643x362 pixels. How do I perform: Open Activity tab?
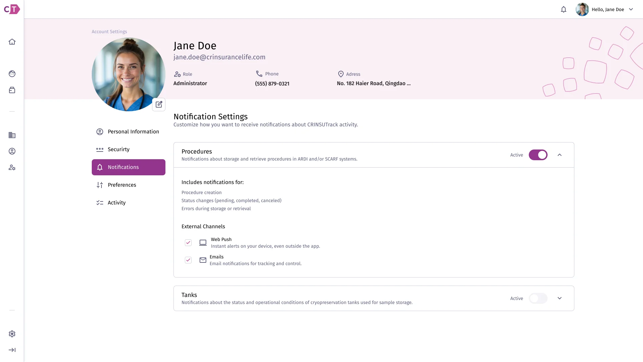pyautogui.click(x=129, y=203)
